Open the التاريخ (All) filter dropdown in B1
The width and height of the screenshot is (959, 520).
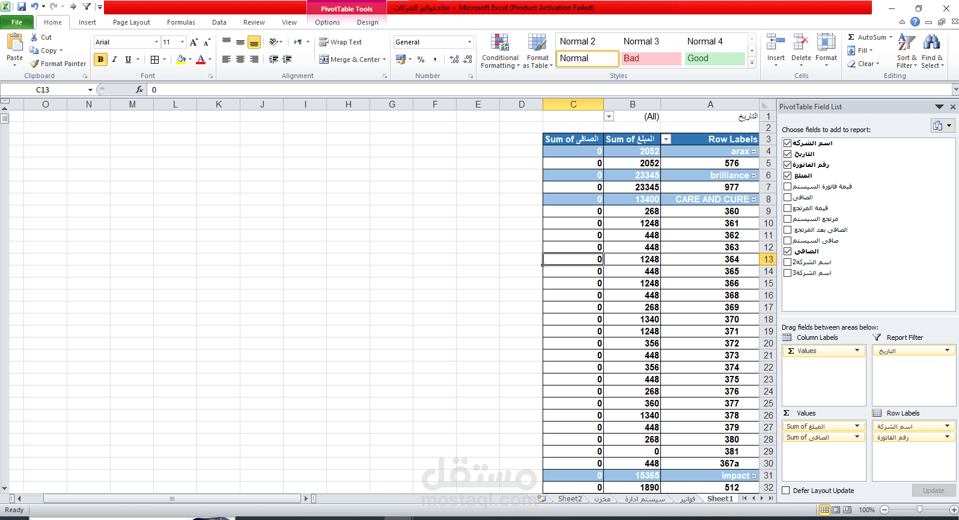(609, 116)
